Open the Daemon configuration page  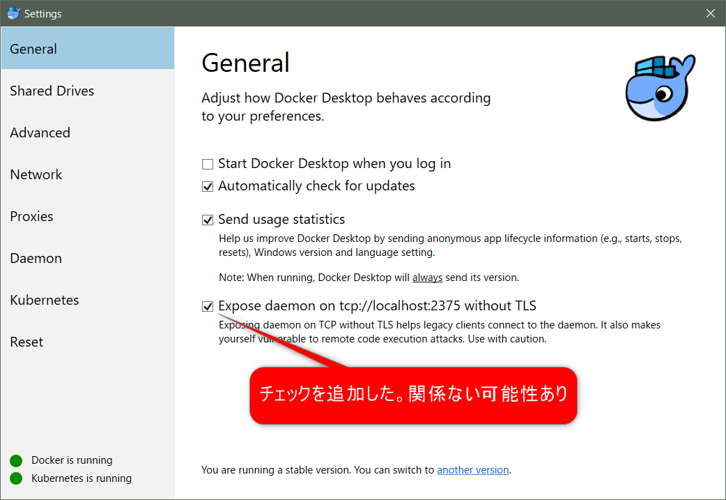tap(88, 258)
